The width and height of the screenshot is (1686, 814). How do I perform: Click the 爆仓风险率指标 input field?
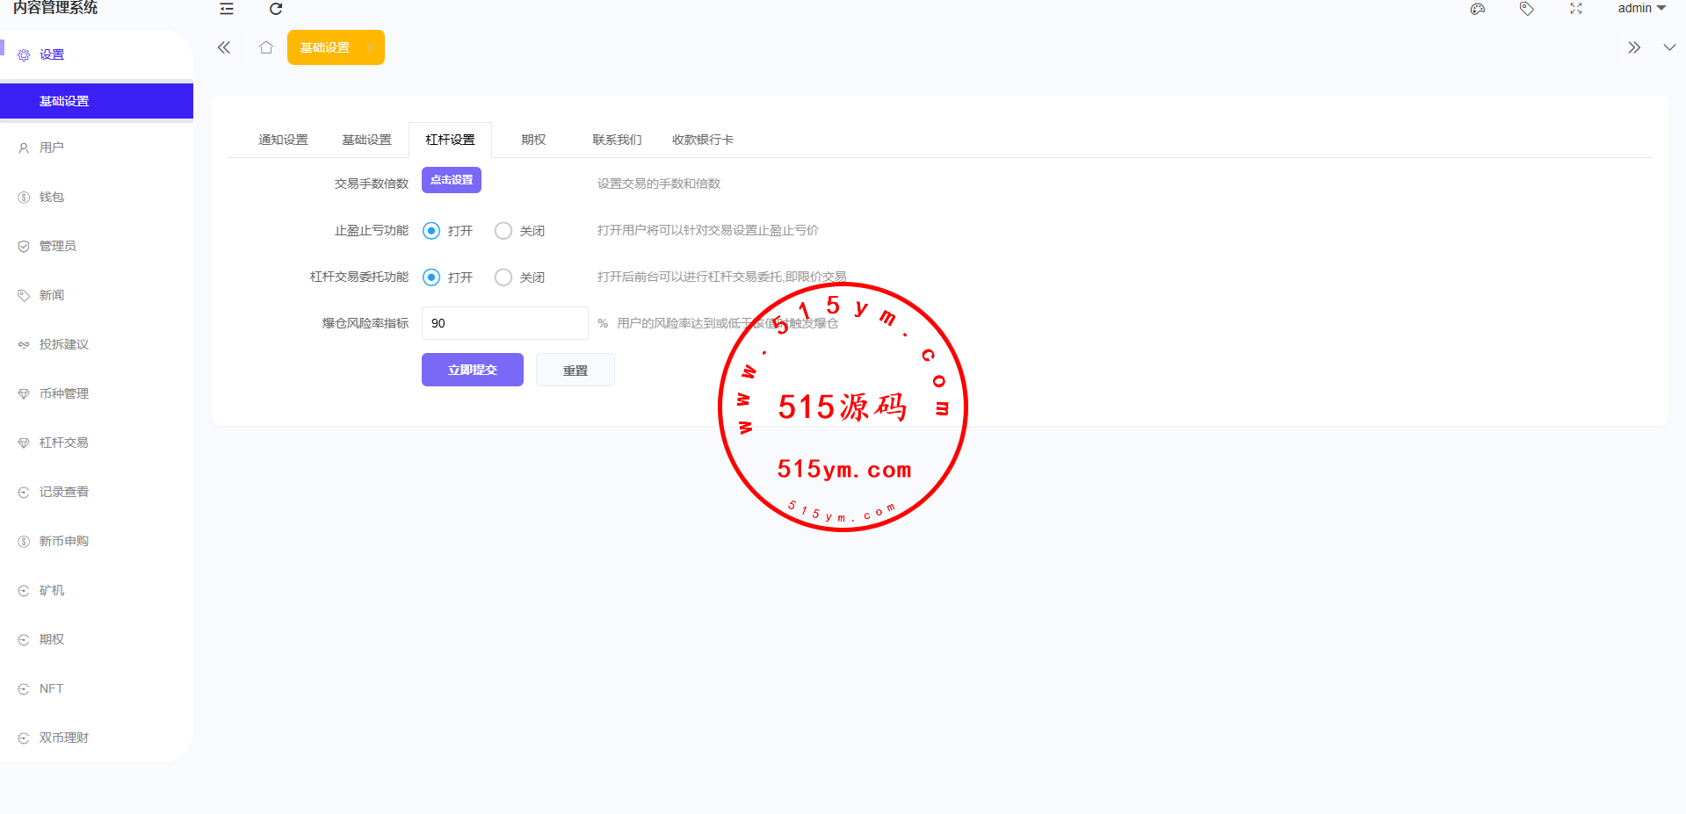pos(504,323)
